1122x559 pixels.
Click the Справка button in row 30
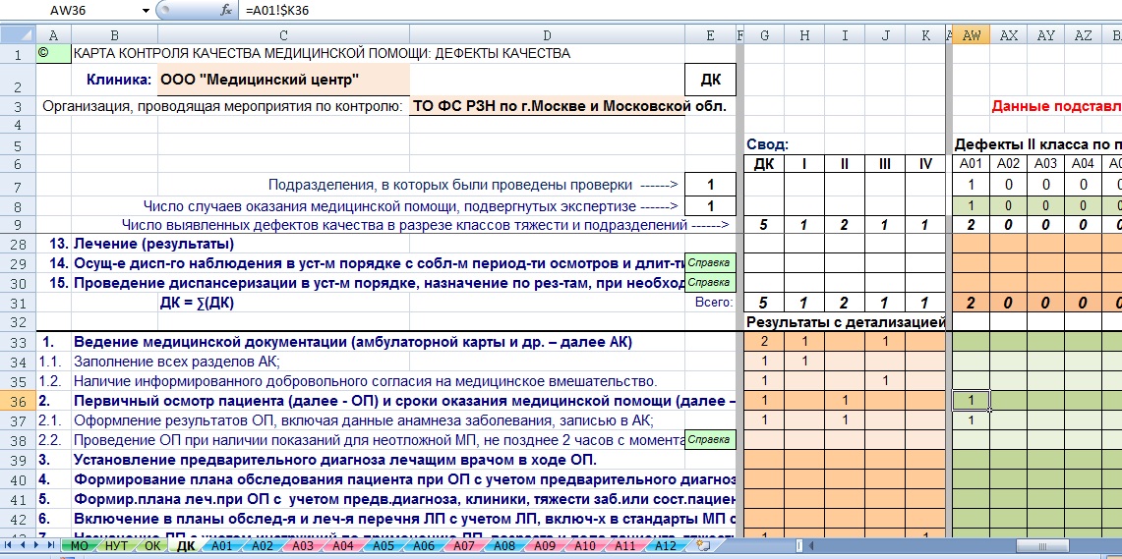click(x=710, y=282)
